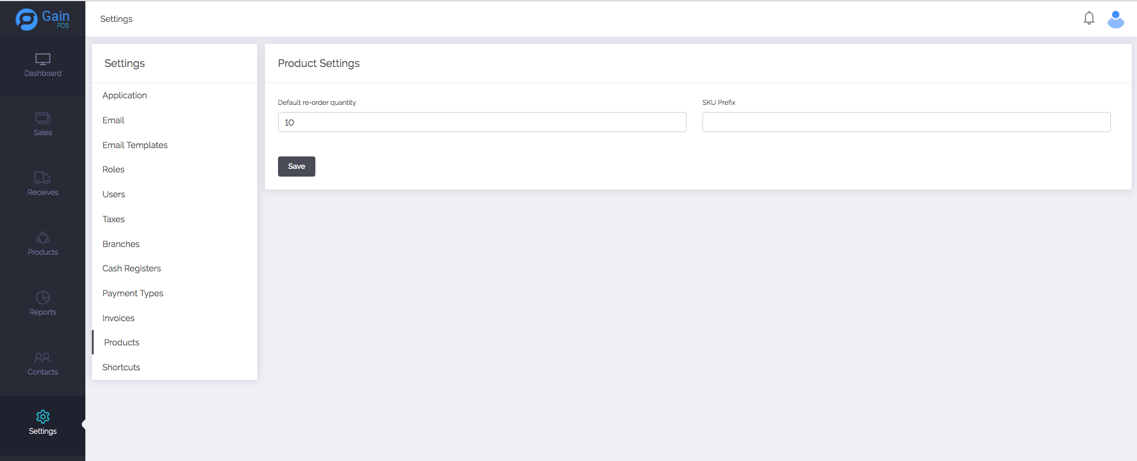Open Payment Types settings
The image size is (1137, 461).
tap(133, 293)
